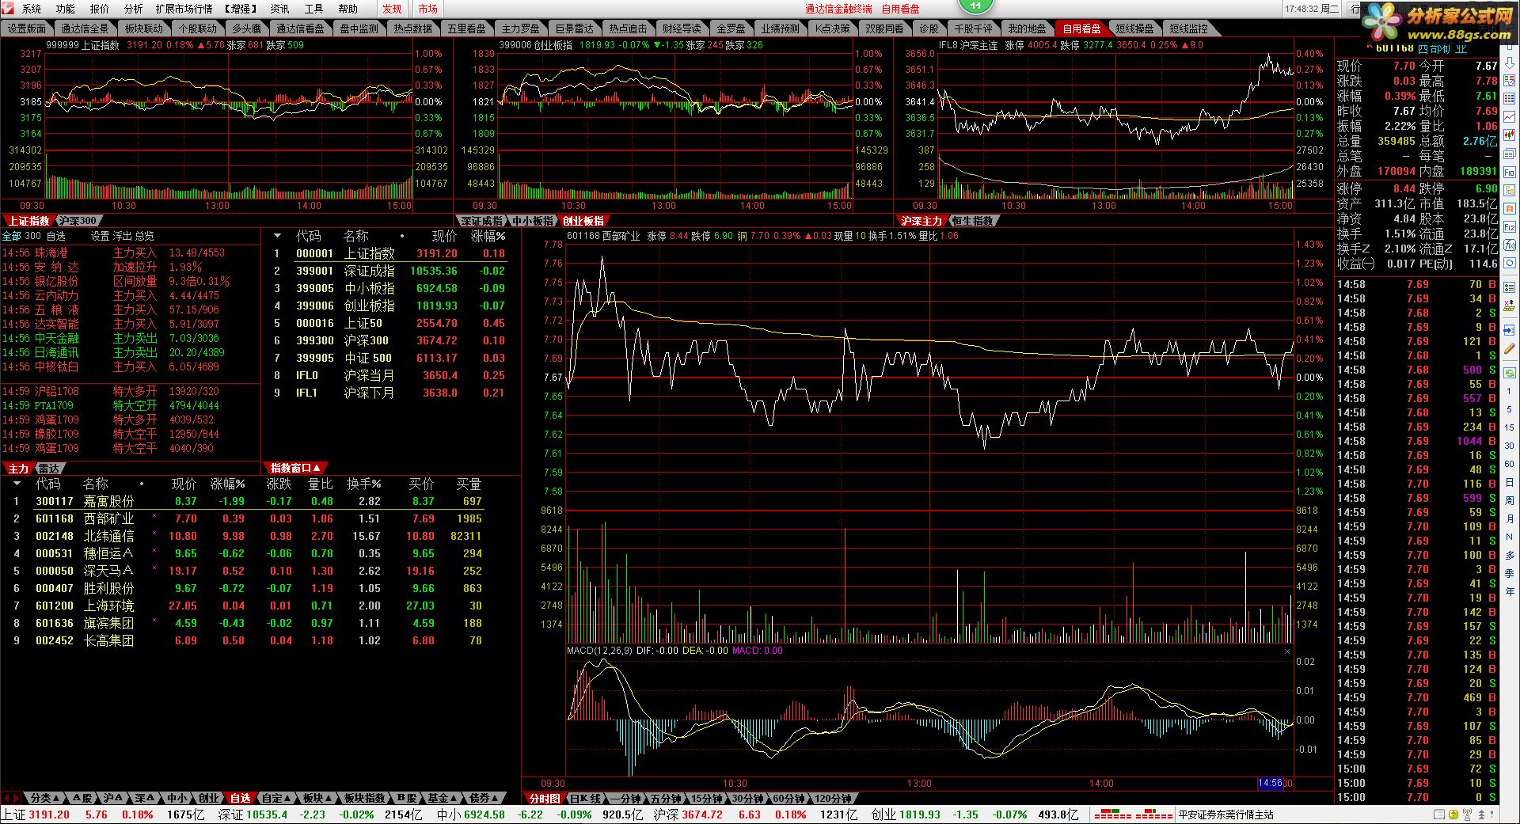Close the MACD indicator panel
The image size is (1520, 824).
click(x=1287, y=651)
